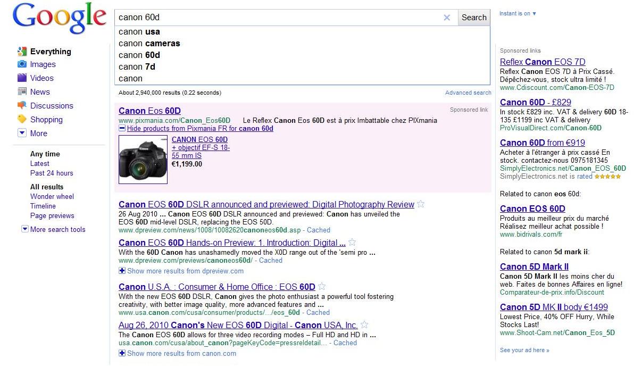The width and height of the screenshot is (634, 367).
Task: Choose the 'canon 60d' suggestion
Action: [303, 55]
